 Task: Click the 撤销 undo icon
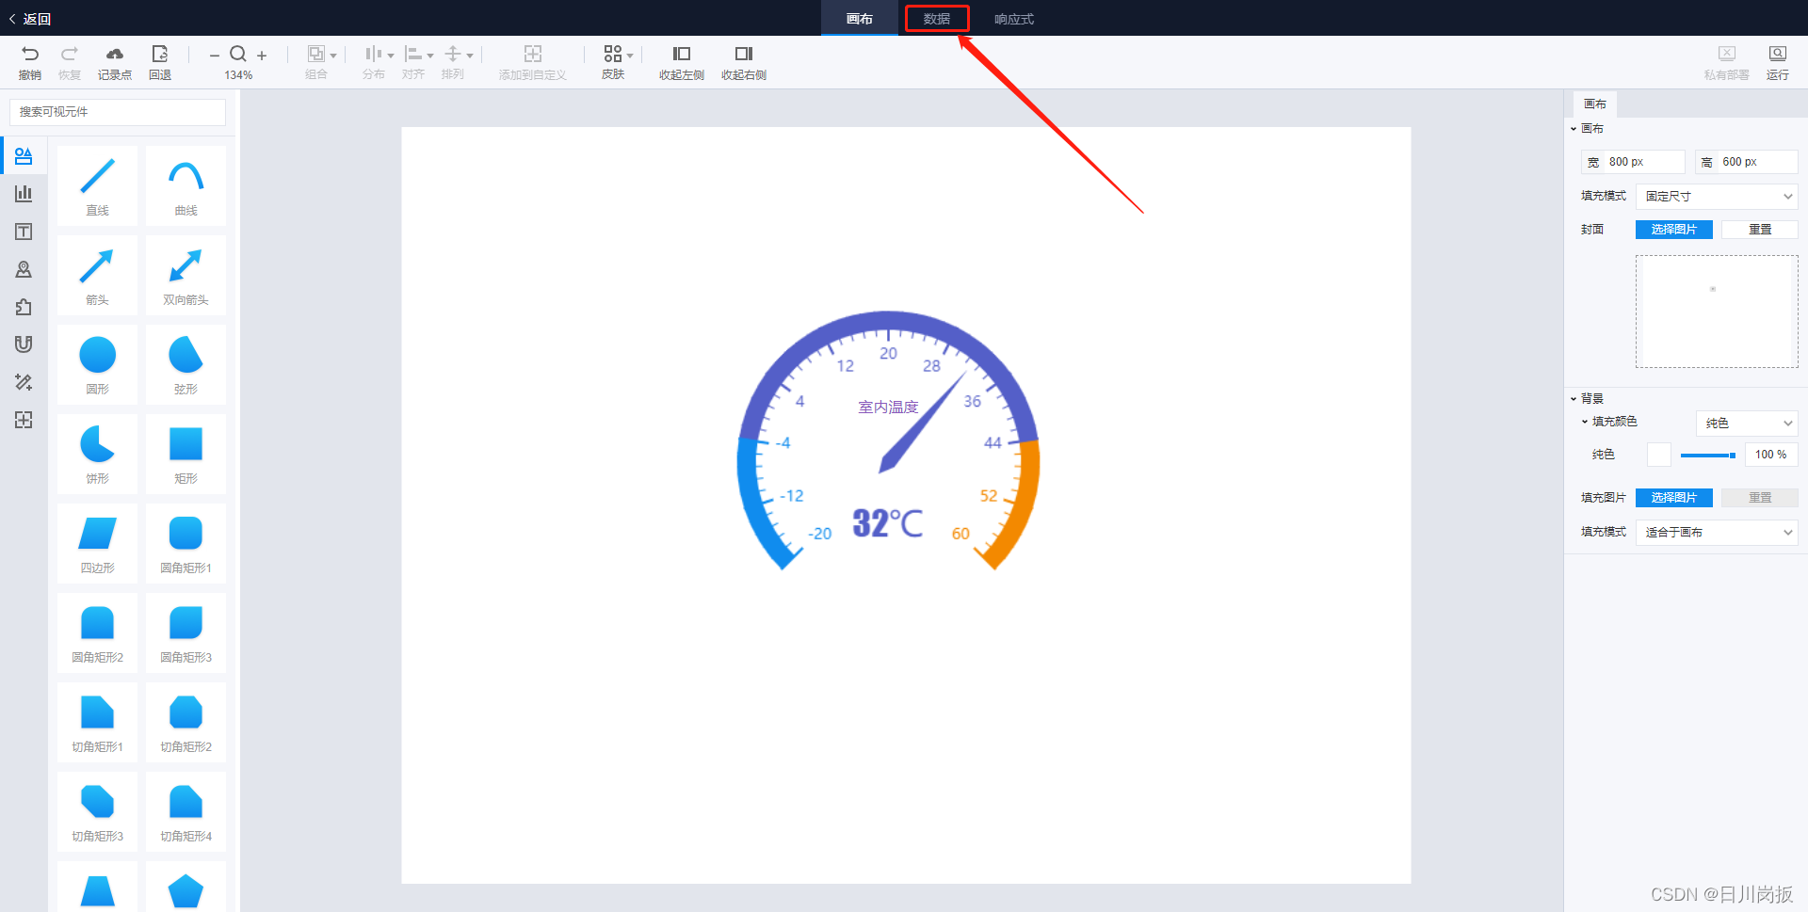point(30,54)
